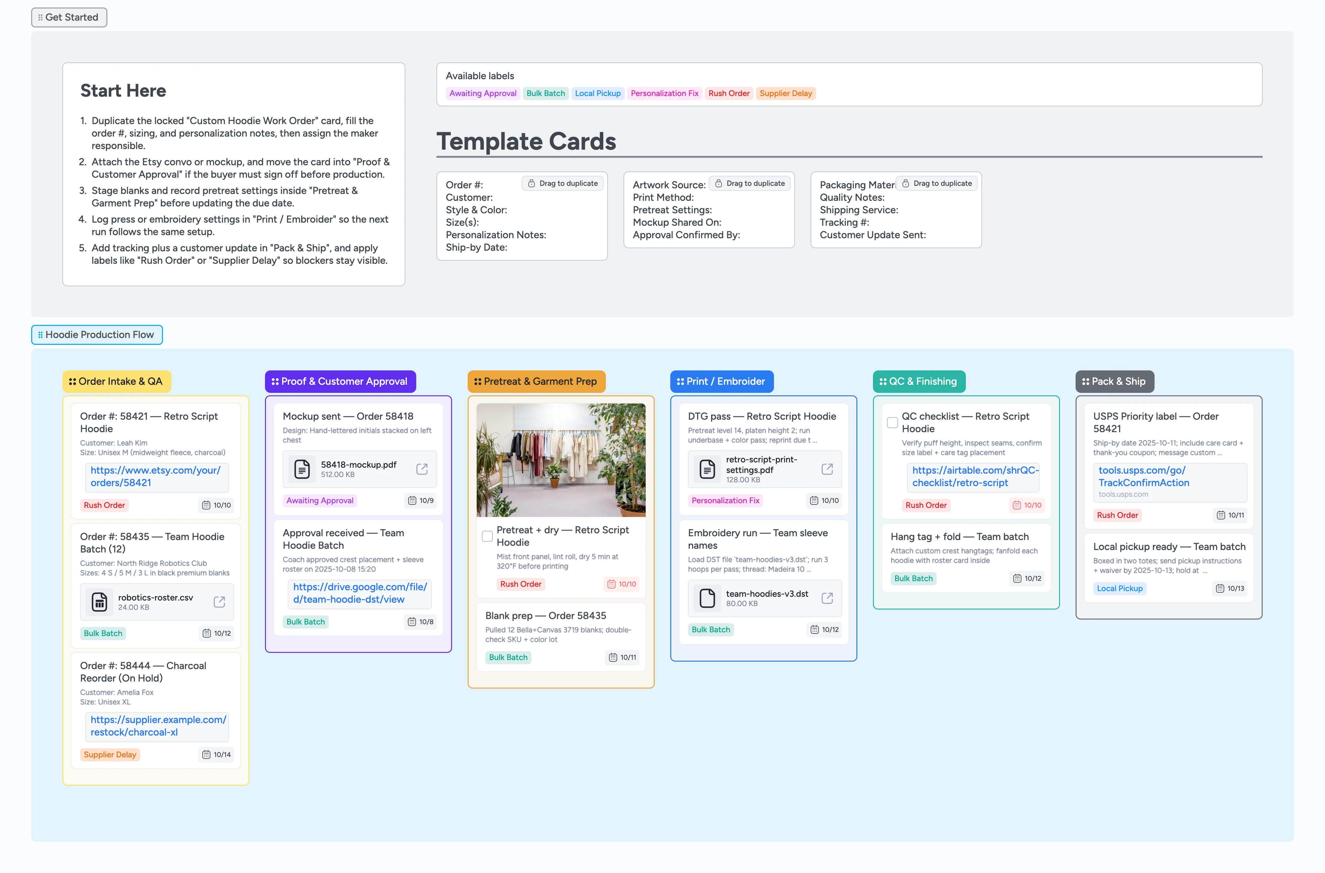This screenshot has width=1325, height=873.
Task: Check the Pretreat + dry Retro Script checkbox
Action: click(487, 536)
